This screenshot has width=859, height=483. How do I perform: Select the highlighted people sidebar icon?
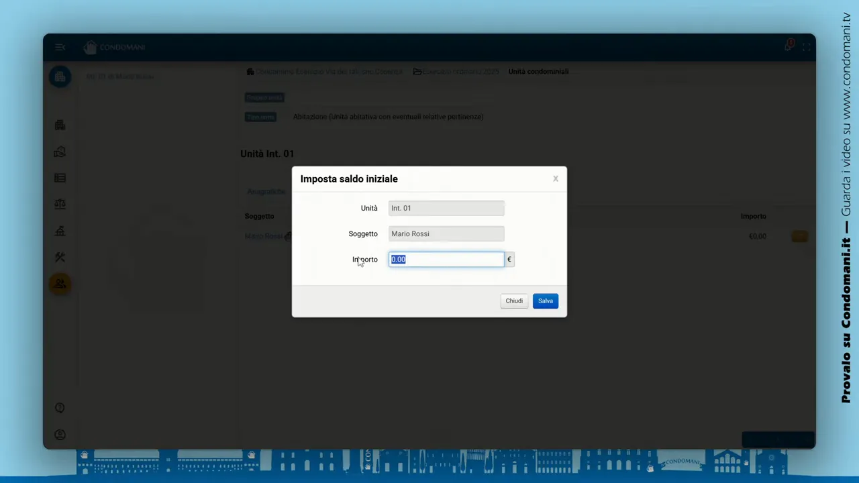60,284
